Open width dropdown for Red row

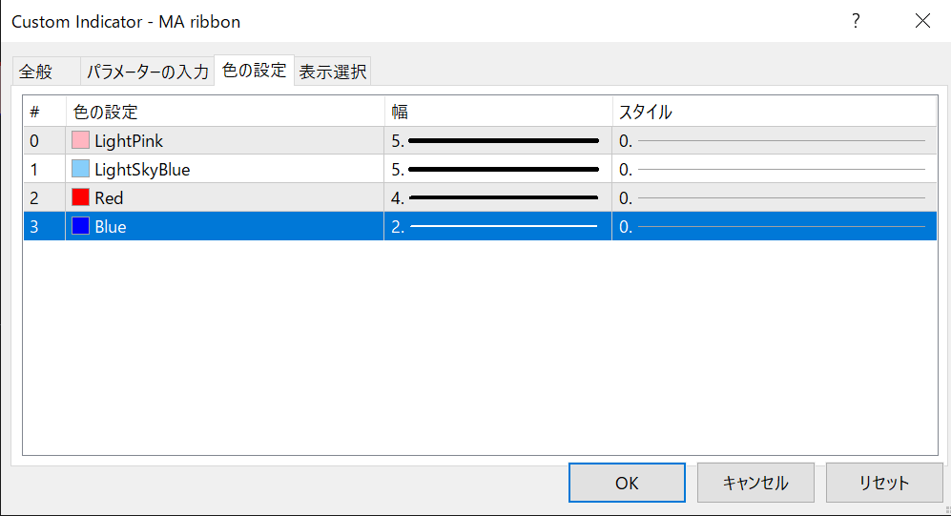pyautogui.click(x=497, y=198)
